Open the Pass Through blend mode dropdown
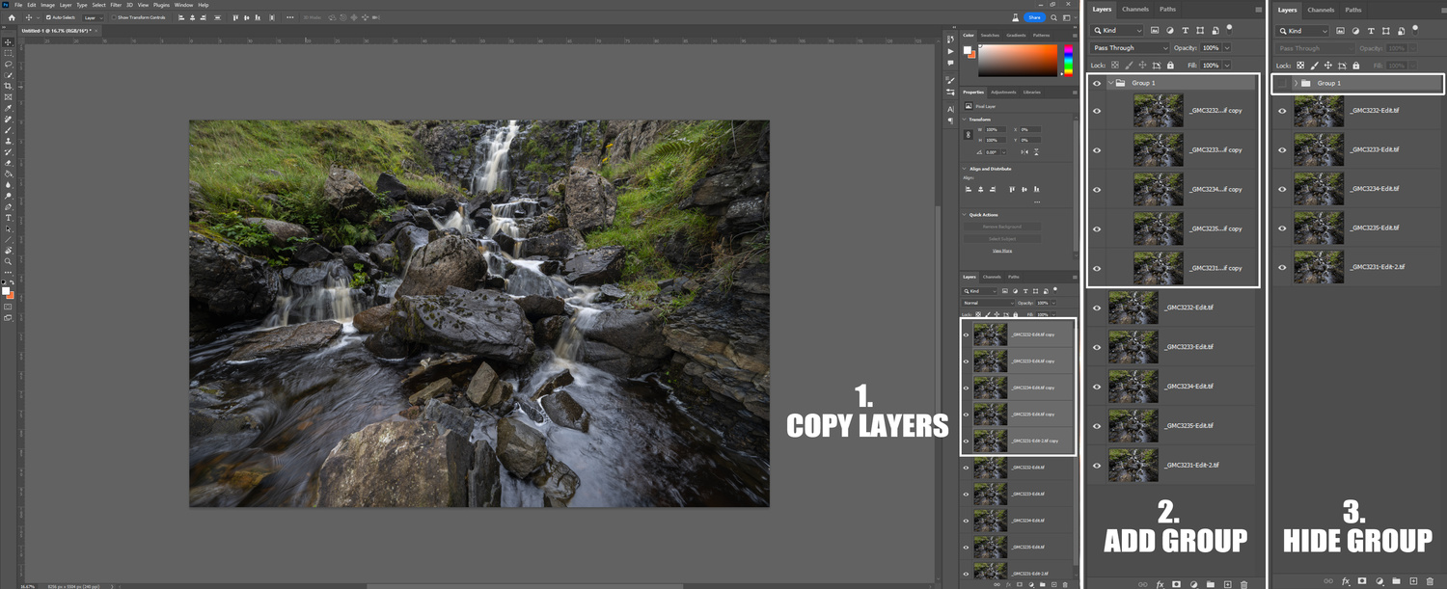The width and height of the screenshot is (1447, 589). (1130, 48)
